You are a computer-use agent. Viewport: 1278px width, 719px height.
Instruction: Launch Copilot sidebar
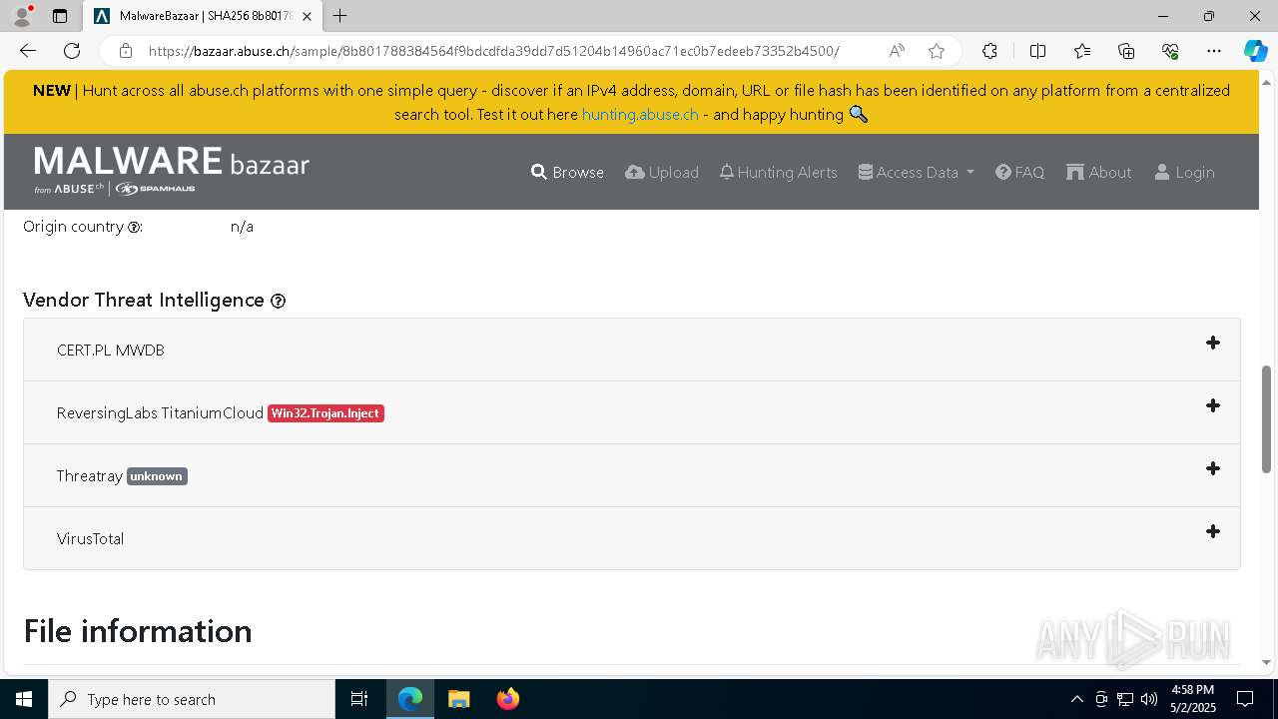1255,51
